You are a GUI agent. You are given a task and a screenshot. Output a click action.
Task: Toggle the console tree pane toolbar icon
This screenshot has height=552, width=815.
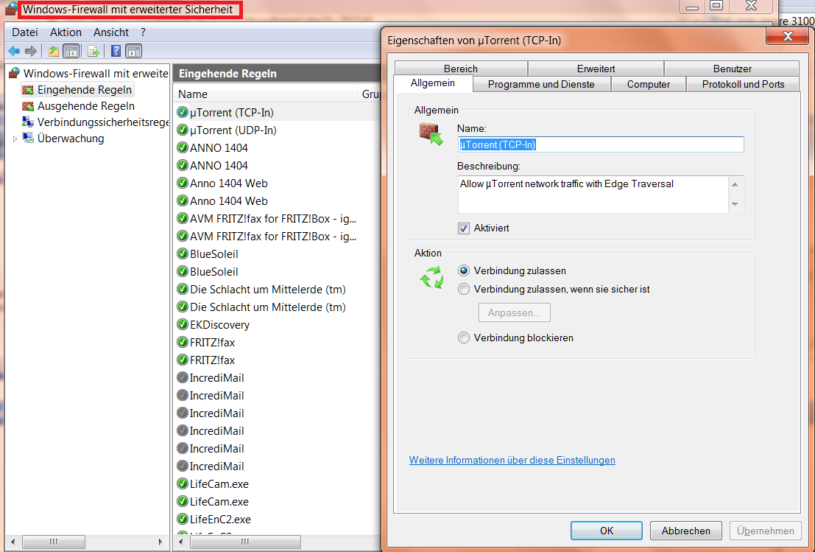(x=71, y=51)
